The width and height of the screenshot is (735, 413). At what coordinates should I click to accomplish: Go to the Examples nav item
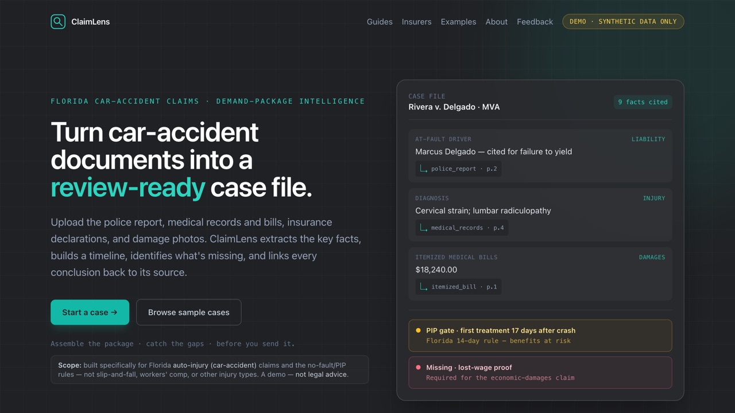(x=458, y=22)
